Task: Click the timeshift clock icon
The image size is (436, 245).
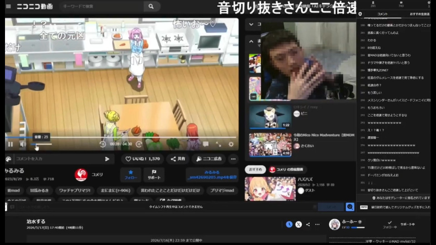Action: point(289,225)
